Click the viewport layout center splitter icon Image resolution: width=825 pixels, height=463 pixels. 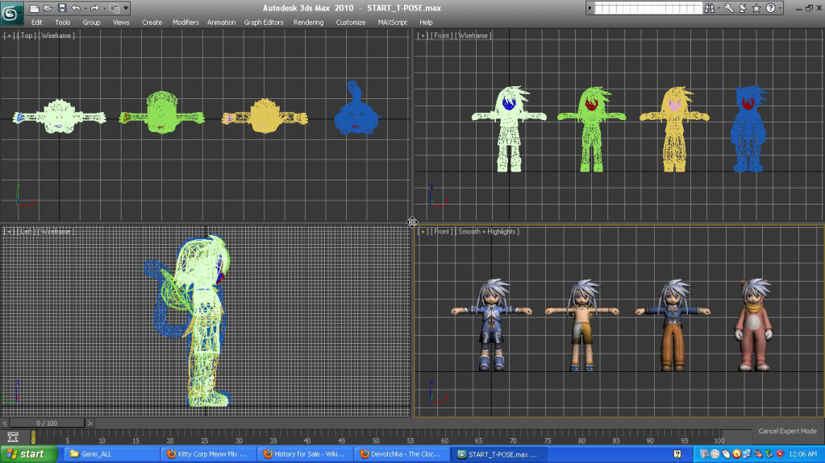coord(412,221)
